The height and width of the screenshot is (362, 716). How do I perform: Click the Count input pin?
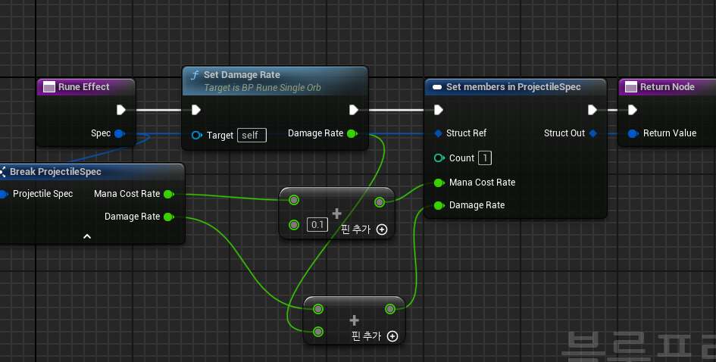439,158
